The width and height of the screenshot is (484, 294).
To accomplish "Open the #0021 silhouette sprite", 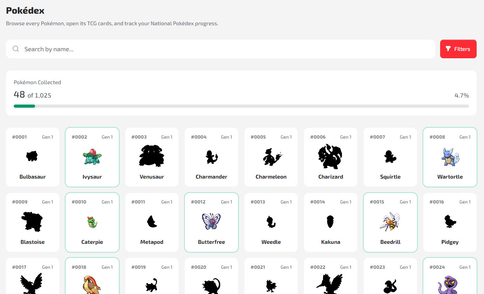I will tap(271, 286).
